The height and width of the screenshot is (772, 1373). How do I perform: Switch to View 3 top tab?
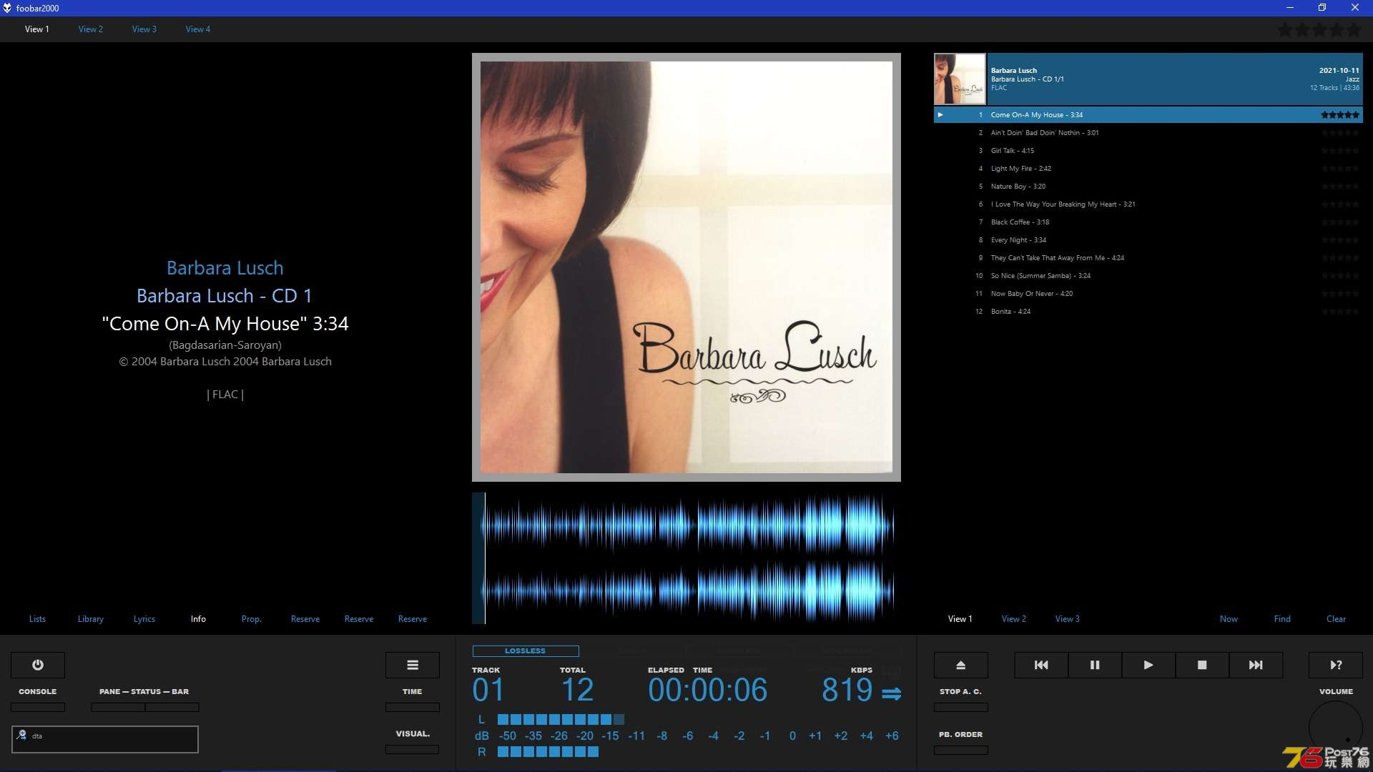pyautogui.click(x=144, y=29)
